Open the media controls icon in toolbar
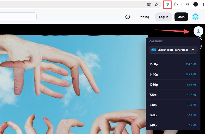 [188, 4]
